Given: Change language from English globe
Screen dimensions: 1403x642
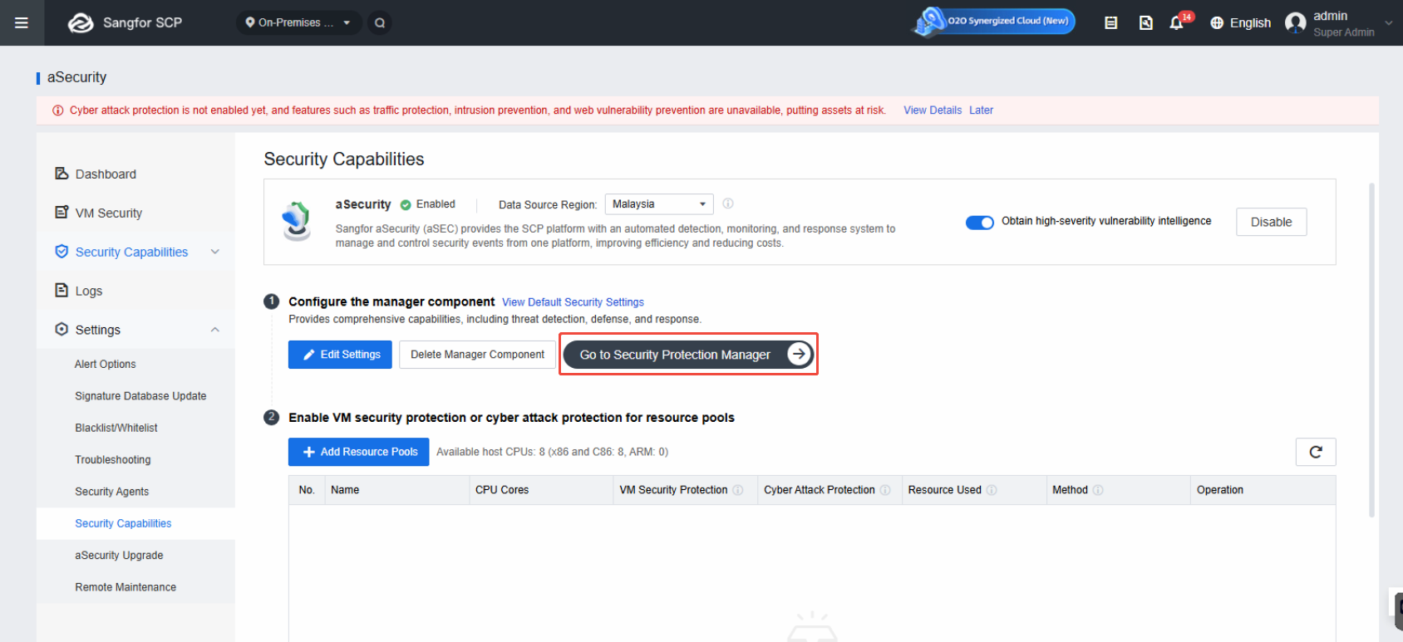Looking at the screenshot, I should [x=1240, y=22].
